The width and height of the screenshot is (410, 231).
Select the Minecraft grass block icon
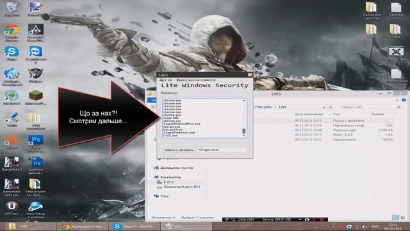point(36,98)
